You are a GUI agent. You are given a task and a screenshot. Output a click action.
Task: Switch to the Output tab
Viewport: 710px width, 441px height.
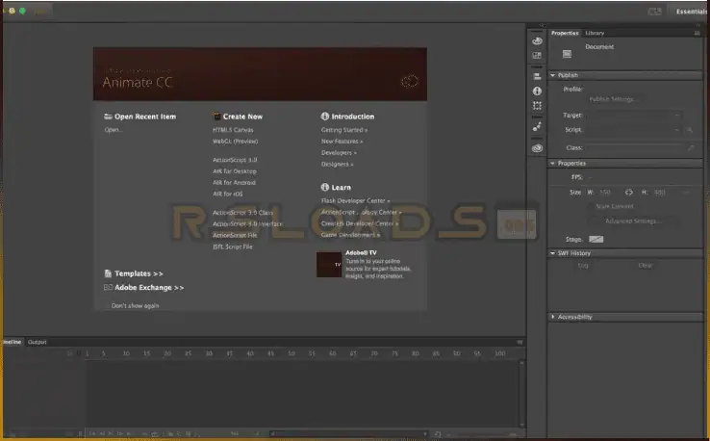[38, 342]
